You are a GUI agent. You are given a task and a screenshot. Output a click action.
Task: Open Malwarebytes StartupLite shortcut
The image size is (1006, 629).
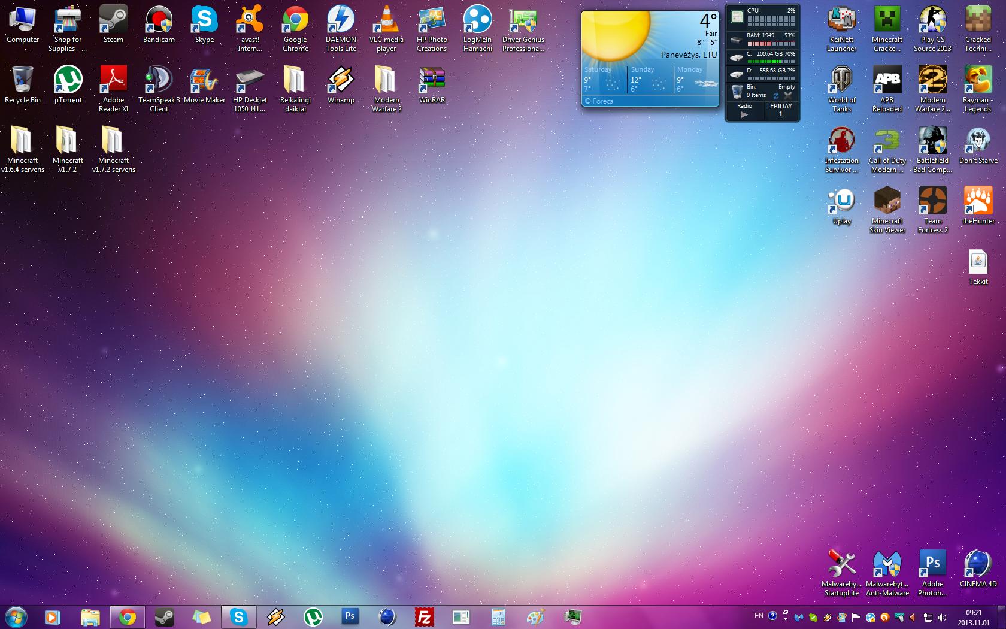pos(841,573)
